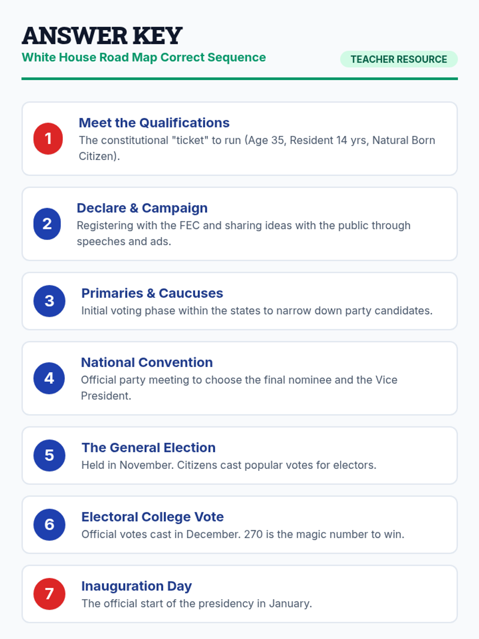479x639 pixels.
Task: Click the ANSWER KEY title
Action: point(102,36)
